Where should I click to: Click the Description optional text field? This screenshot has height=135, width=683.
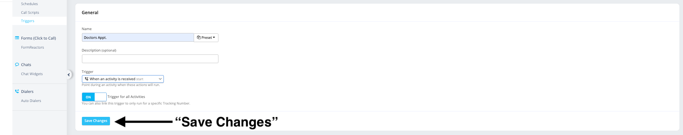click(x=150, y=59)
